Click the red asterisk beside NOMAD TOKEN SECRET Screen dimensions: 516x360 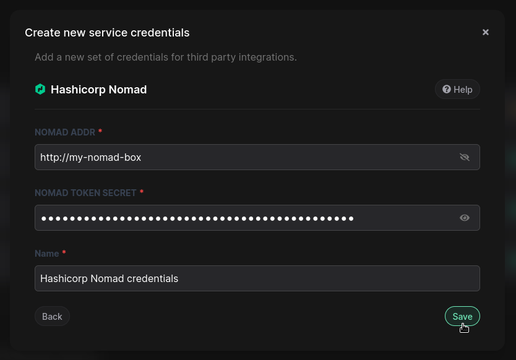tap(142, 193)
